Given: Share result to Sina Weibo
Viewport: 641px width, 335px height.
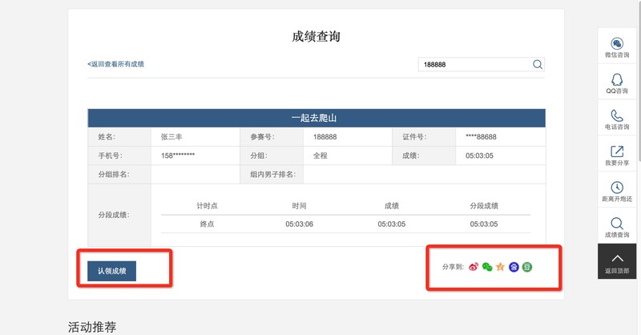Looking at the screenshot, I should pos(474,266).
